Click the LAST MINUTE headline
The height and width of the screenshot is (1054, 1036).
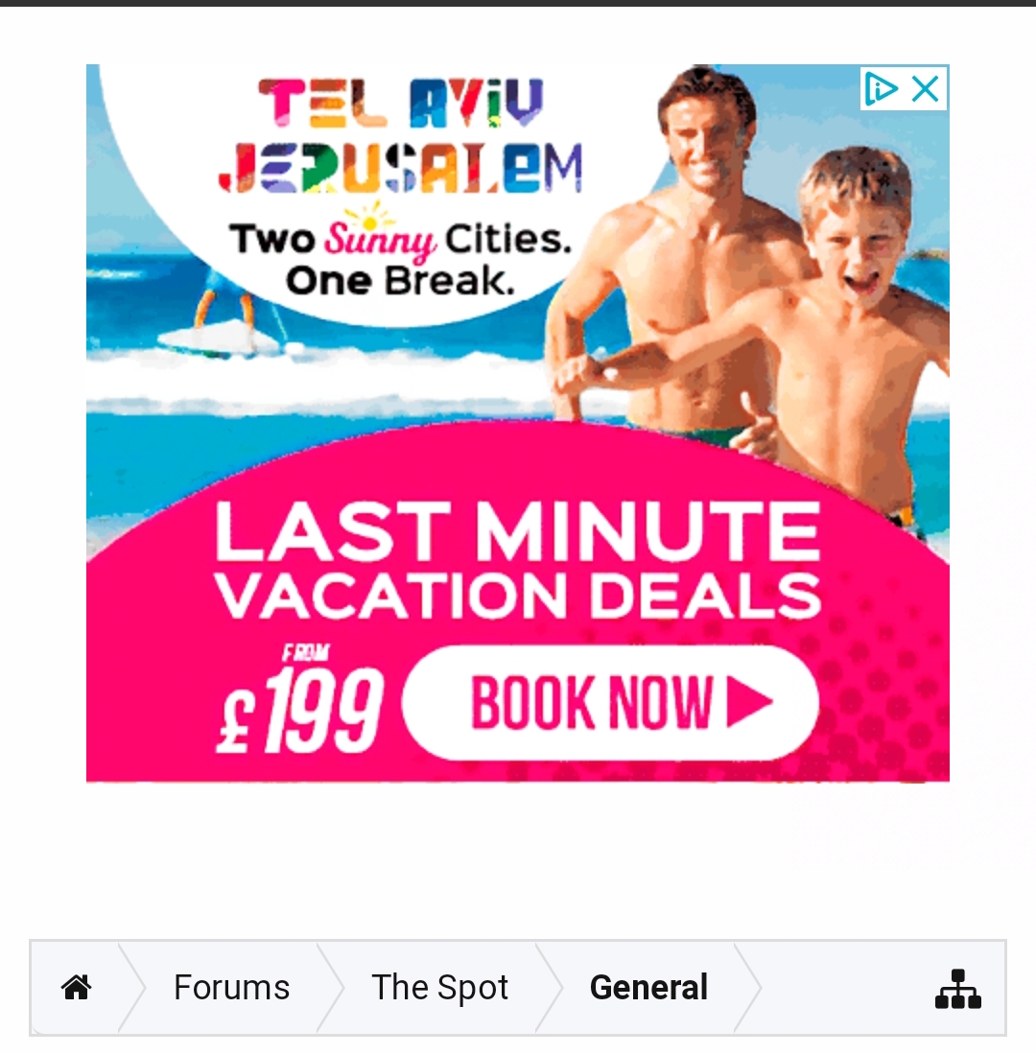[517, 531]
